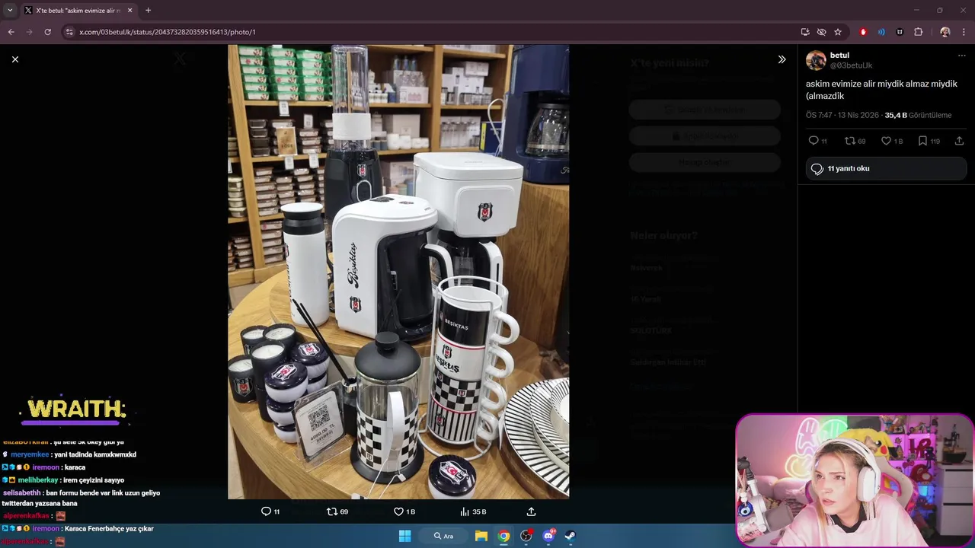Click chat username 'selisabethh'
Image resolution: width=975 pixels, height=548 pixels.
coord(22,493)
